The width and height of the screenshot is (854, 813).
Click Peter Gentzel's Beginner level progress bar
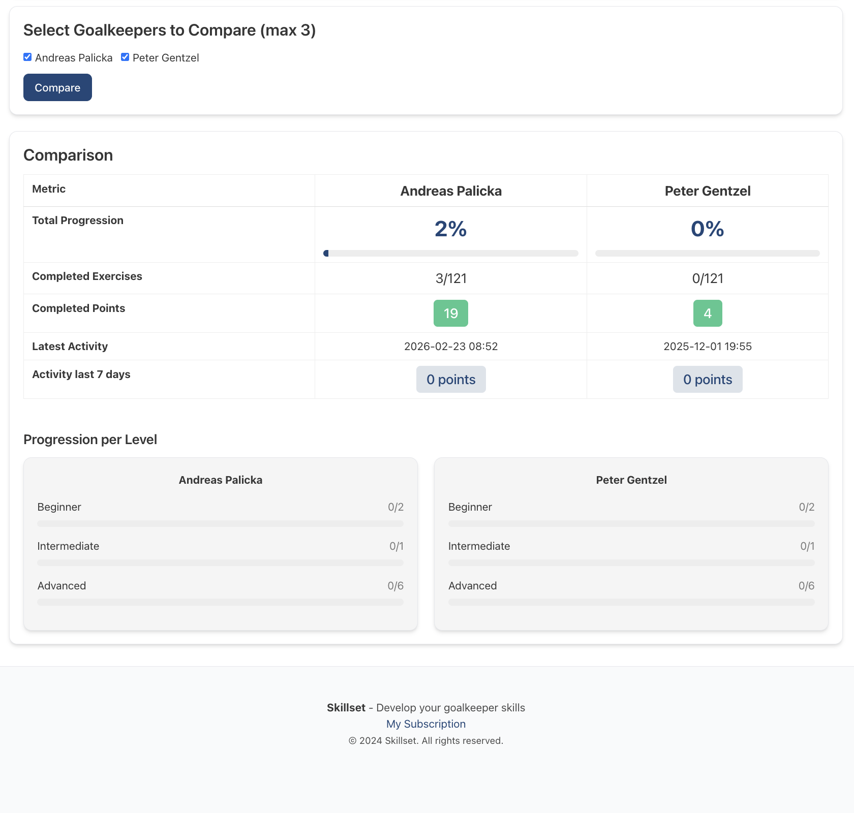tap(631, 523)
